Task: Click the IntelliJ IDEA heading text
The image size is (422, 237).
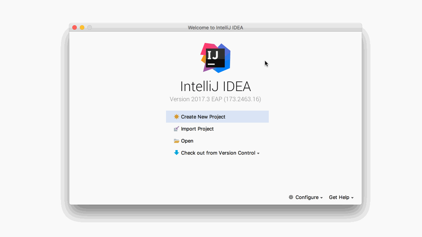Action: tap(215, 87)
